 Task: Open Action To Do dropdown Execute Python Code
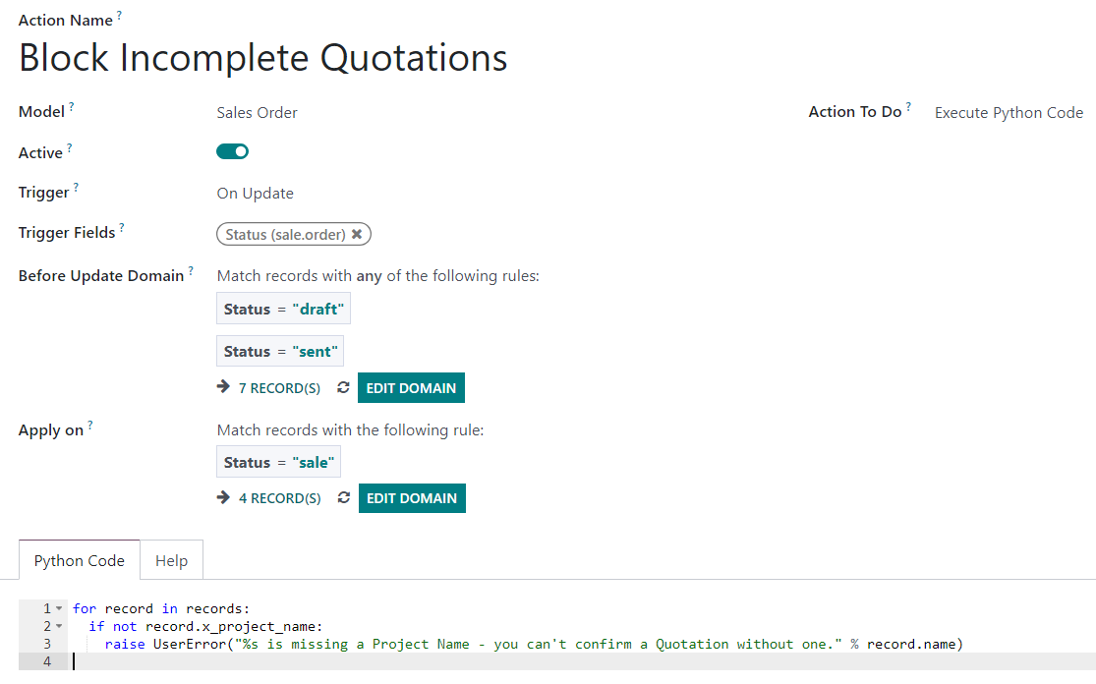(1008, 113)
